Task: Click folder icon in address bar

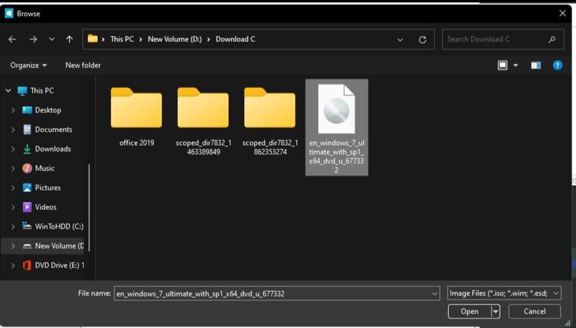Action: click(93, 39)
